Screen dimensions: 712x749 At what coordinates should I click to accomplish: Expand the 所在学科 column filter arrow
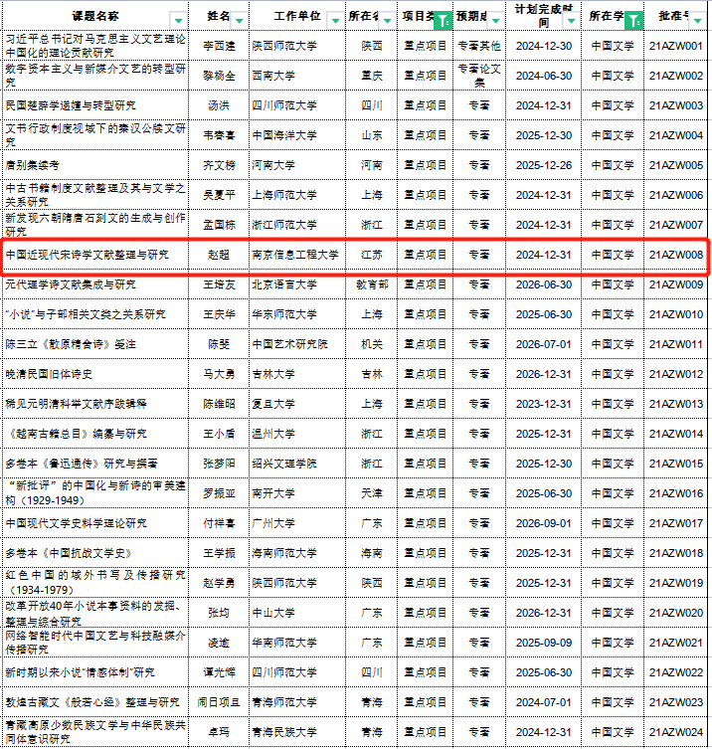click(x=634, y=19)
